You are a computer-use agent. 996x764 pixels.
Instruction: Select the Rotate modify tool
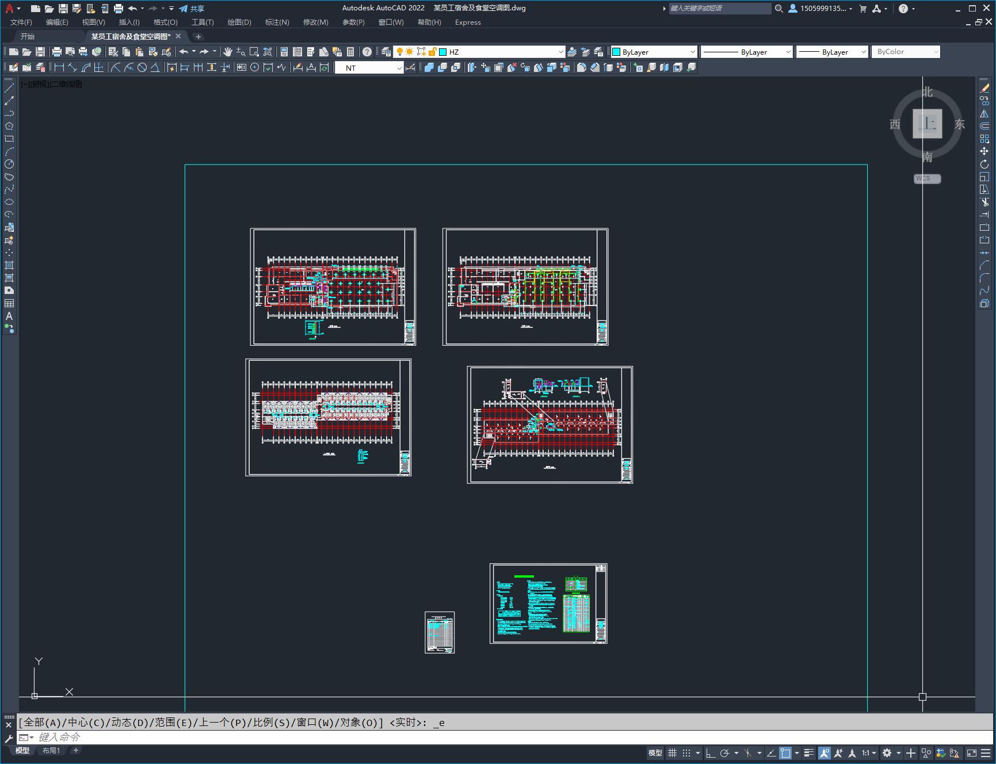[984, 164]
